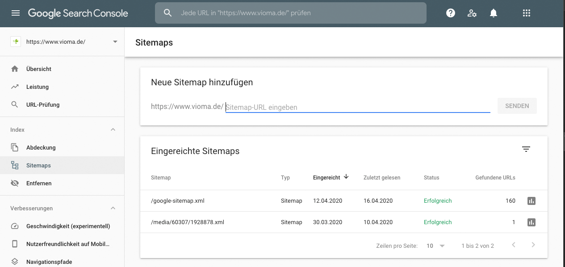The height and width of the screenshot is (267, 565).
Task: Open Navigationspfade report
Action: click(x=62, y=262)
